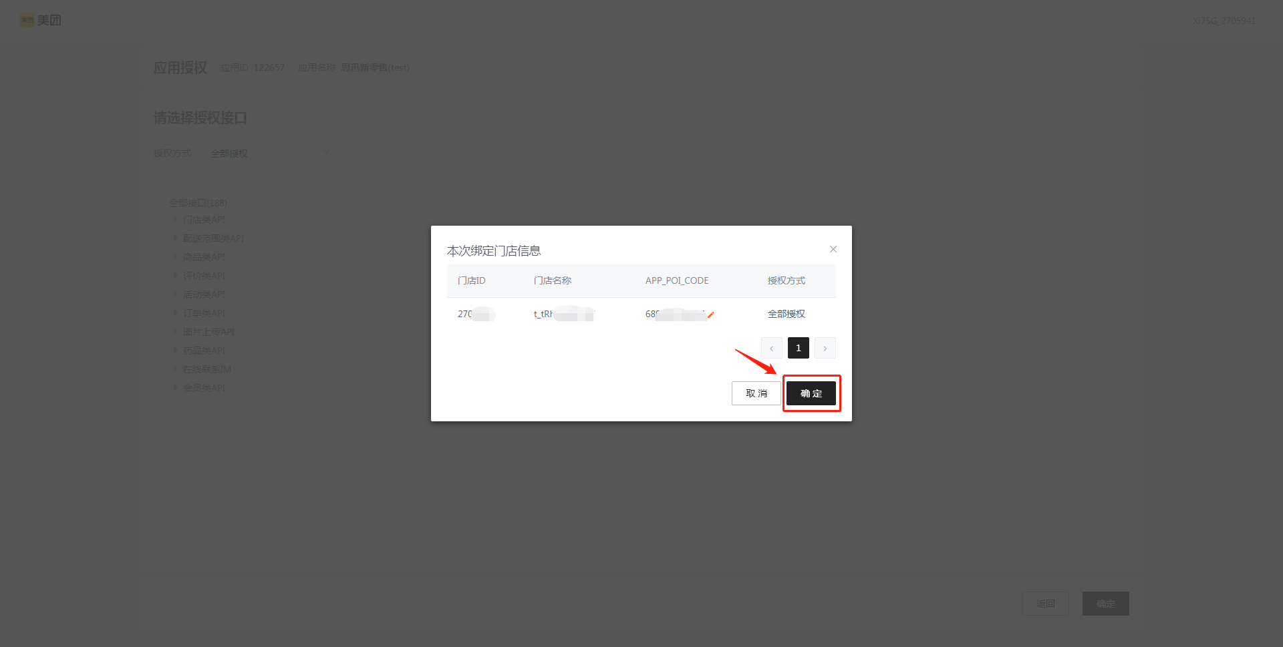Image resolution: width=1283 pixels, height=647 pixels.
Task: Expand the 评价类API tree node
Action: 176,275
